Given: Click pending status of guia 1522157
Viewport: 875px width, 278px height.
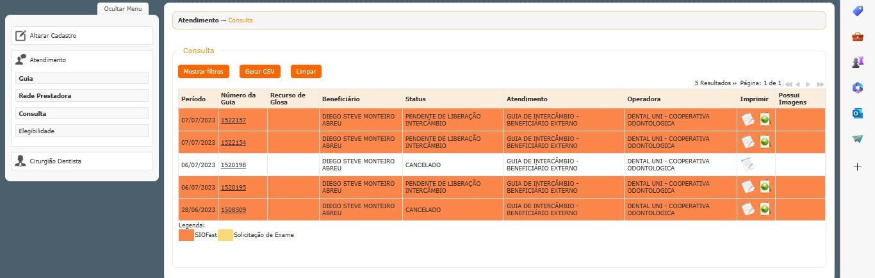Looking at the screenshot, I should pyautogui.click(x=443, y=120).
